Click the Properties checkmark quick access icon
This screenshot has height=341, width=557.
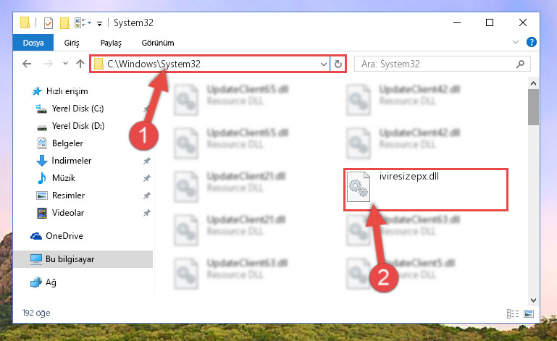point(49,23)
